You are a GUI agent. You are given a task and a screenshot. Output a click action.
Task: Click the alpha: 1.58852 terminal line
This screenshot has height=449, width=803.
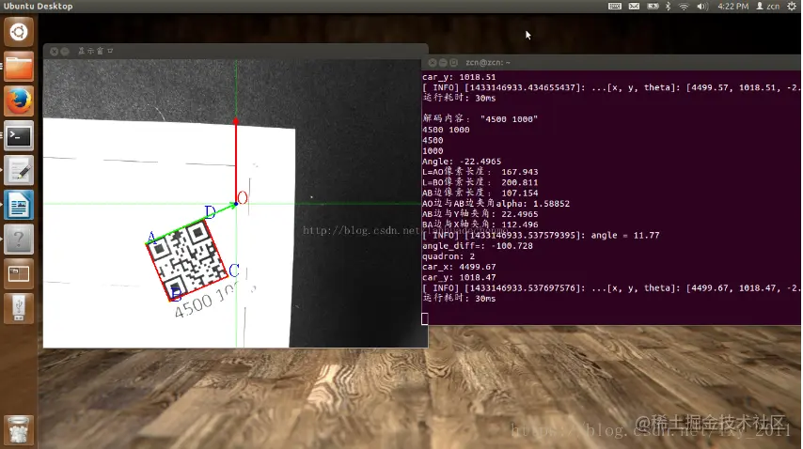(x=496, y=204)
